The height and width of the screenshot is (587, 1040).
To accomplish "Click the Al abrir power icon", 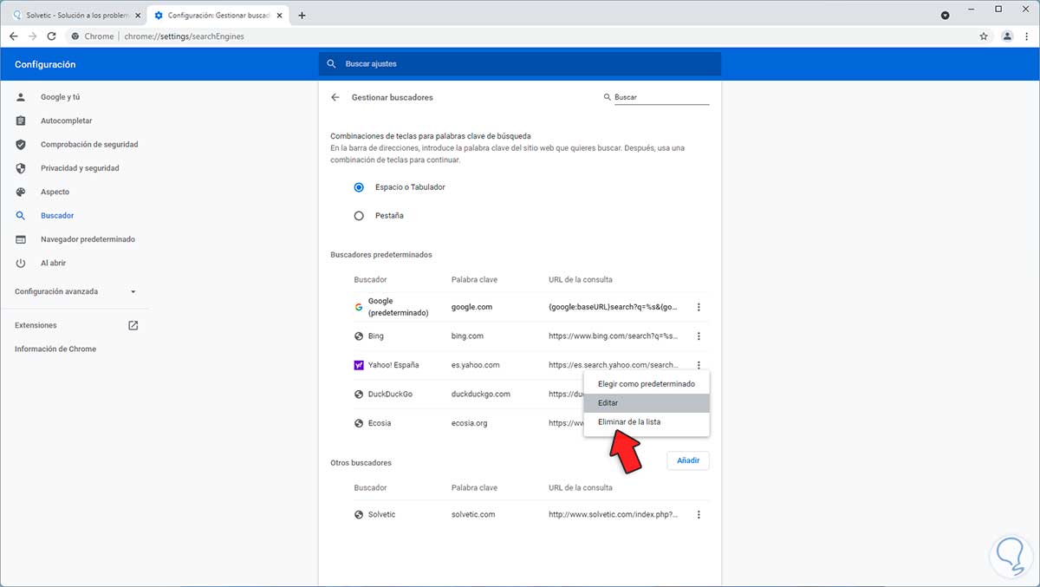I will click(x=21, y=263).
